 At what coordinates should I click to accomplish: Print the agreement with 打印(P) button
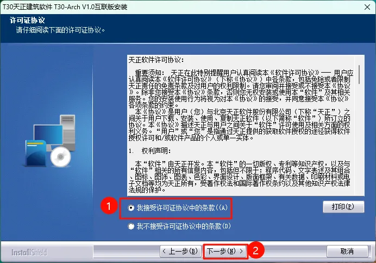tap(343, 207)
